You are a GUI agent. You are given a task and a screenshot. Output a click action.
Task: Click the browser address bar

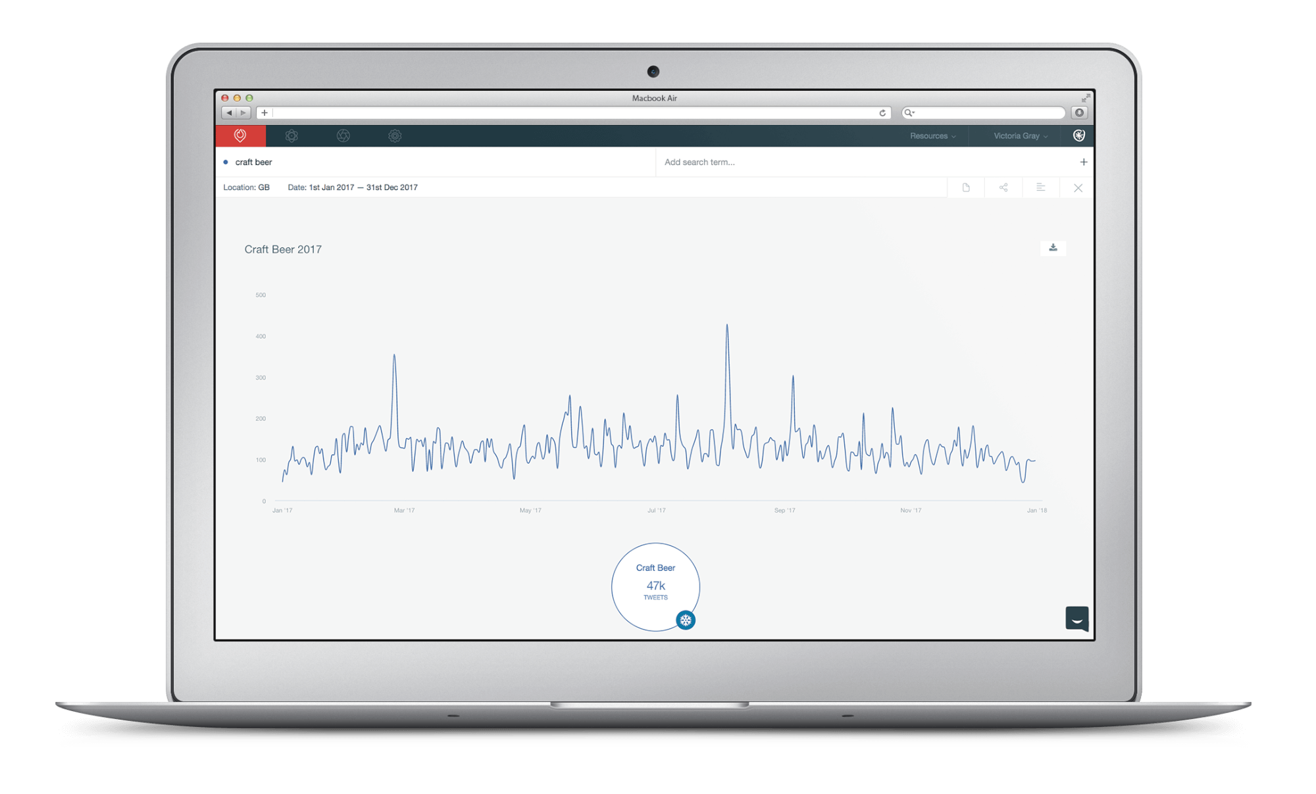click(x=572, y=113)
